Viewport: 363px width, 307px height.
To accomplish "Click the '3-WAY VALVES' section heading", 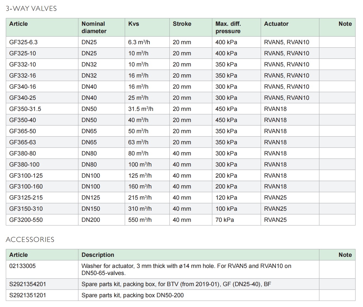I will point(31,9).
